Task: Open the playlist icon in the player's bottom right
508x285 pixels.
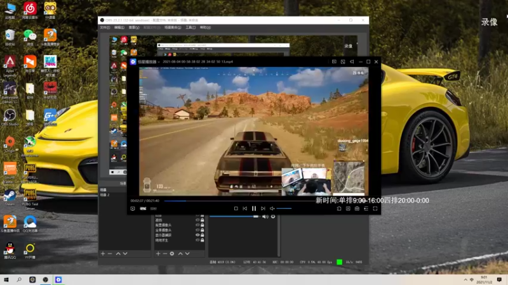Action: [x=366, y=208]
